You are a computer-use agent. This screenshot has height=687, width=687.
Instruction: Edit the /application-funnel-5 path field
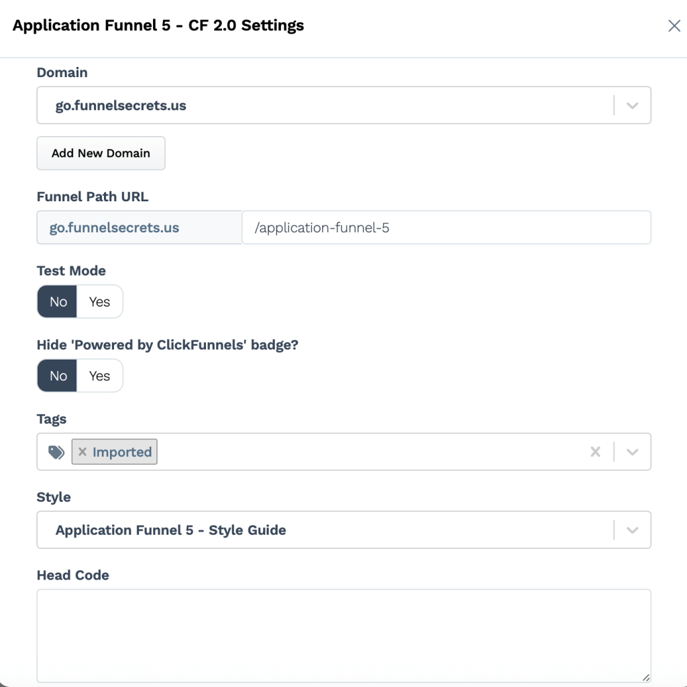446,227
